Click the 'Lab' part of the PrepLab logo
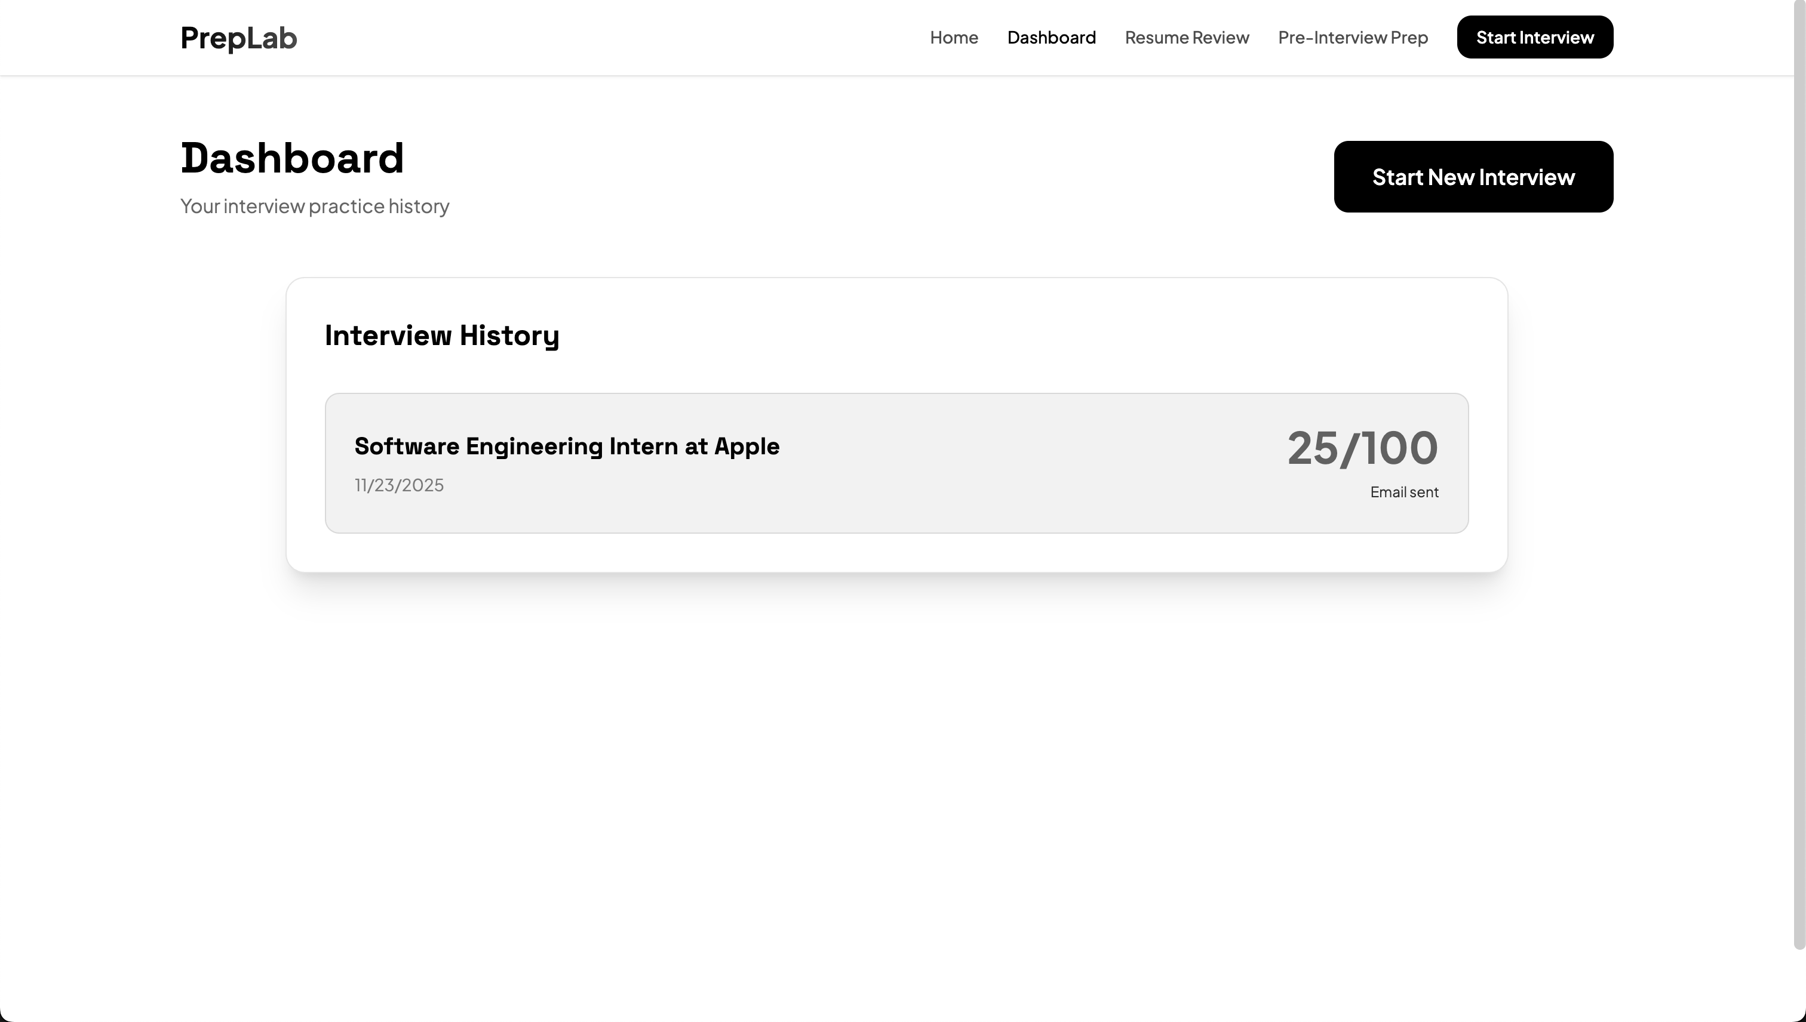Image resolution: width=1806 pixels, height=1022 pixels. [x=272, y=38]
